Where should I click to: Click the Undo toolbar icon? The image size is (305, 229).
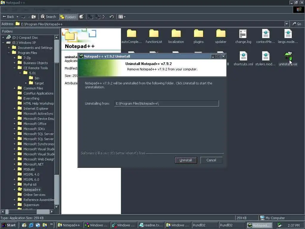point(111,17)
